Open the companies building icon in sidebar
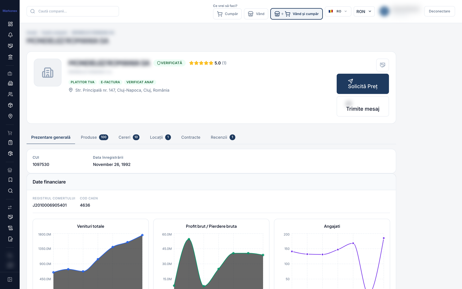 coord(10,83)
